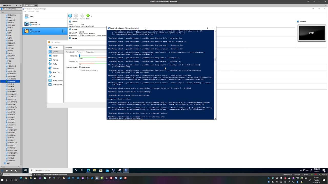Select VEEAMO365 entry in Navigation
328x184 pixels.
tap(12, 66)
